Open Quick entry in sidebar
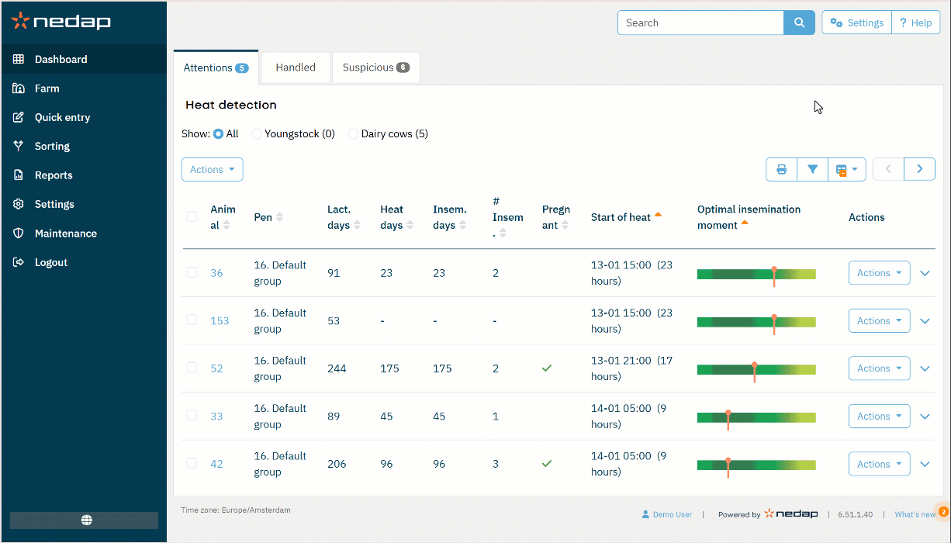Viewport: 951px width, 543px height. pyautogui.click(x=62, y=117)
